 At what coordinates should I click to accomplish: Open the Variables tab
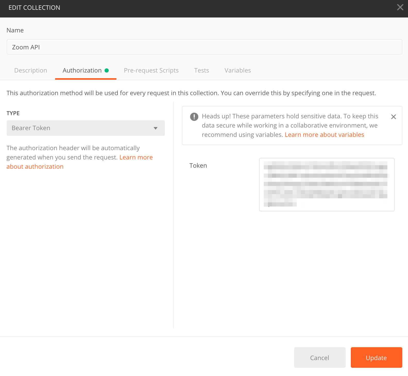(237, 70)
